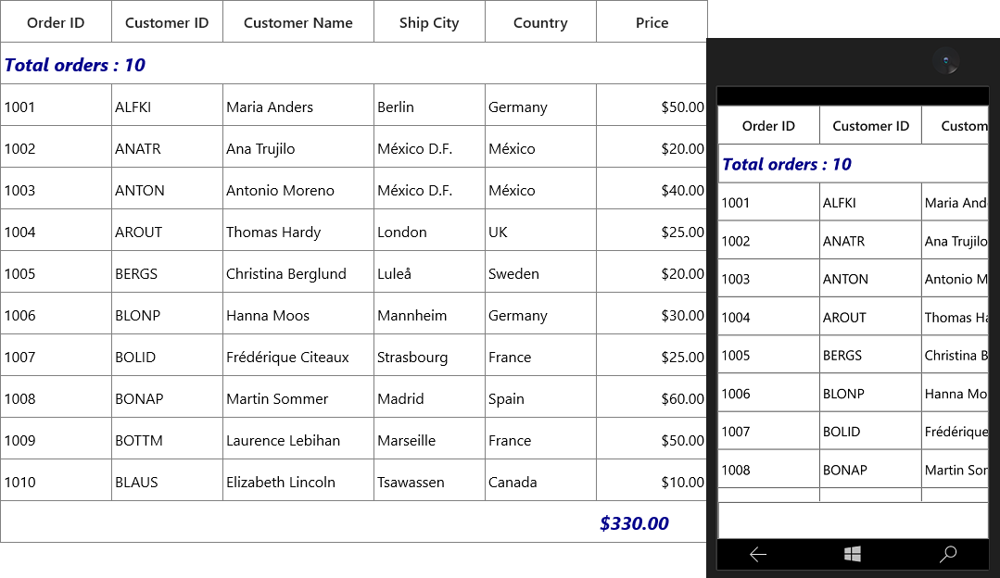Tap the Windows Start logo on phone
1000x578 pixels.
(852, 555)
